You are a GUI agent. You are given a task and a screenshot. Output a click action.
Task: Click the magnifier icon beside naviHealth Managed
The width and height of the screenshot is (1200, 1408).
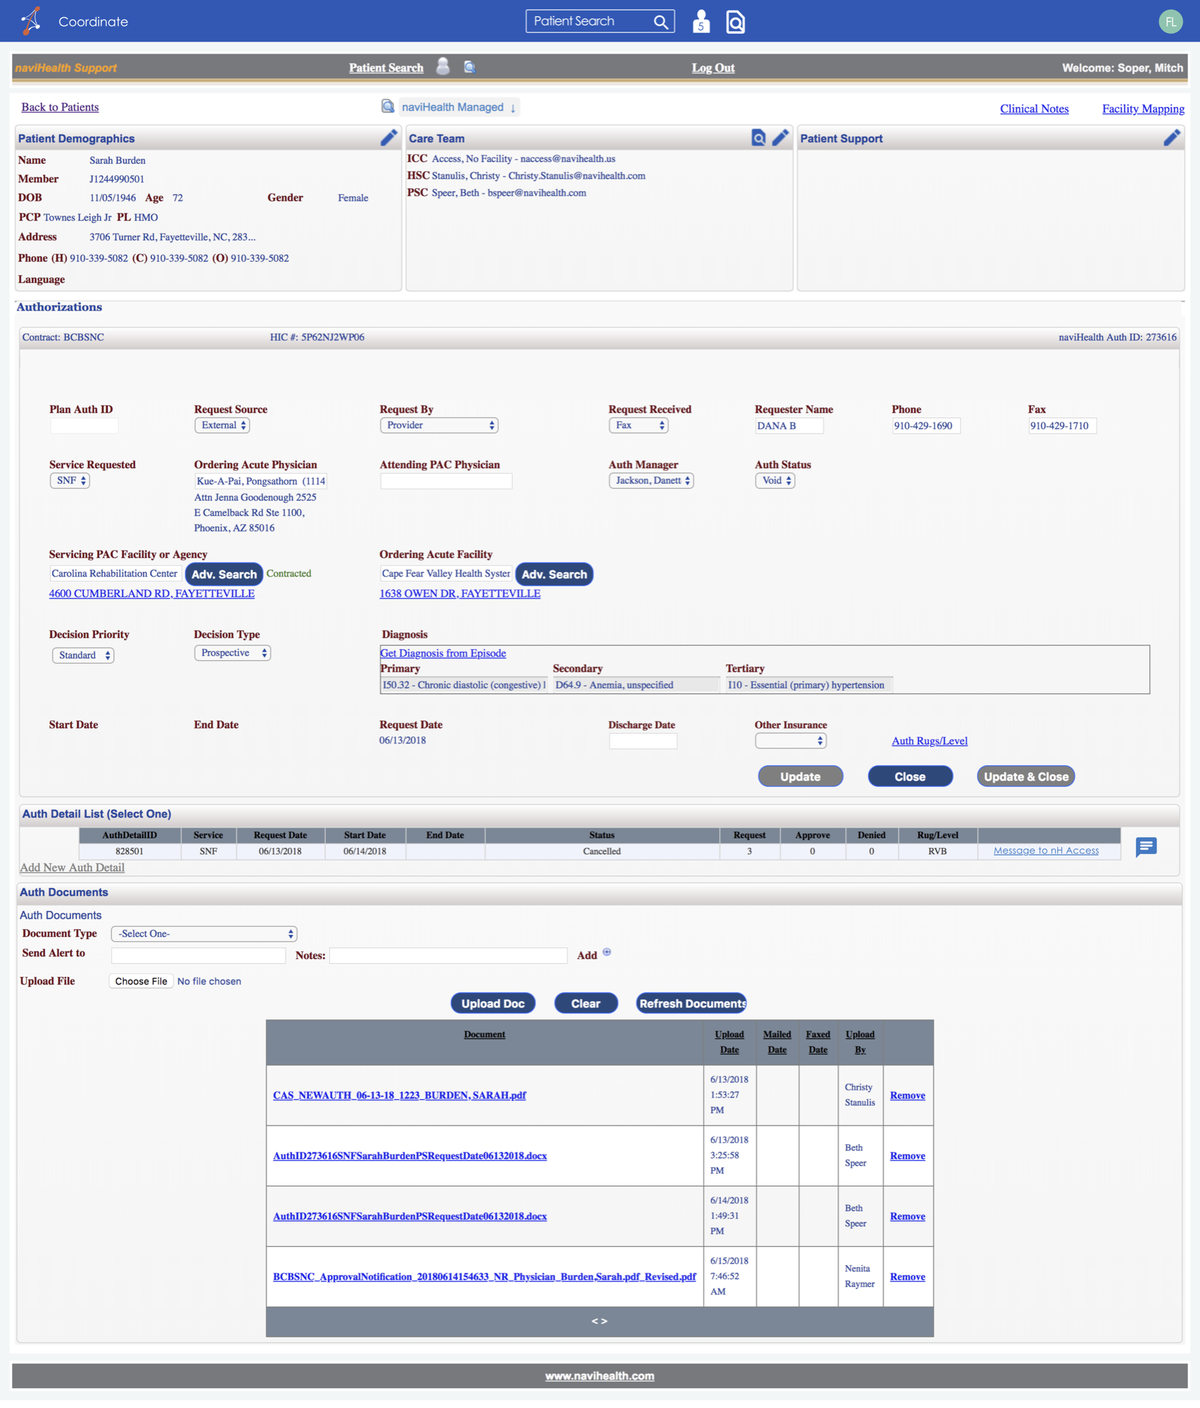coord(388,106)
